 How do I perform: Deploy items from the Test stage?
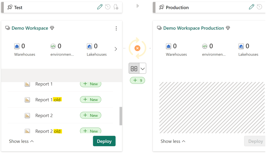tap(104, 141)
